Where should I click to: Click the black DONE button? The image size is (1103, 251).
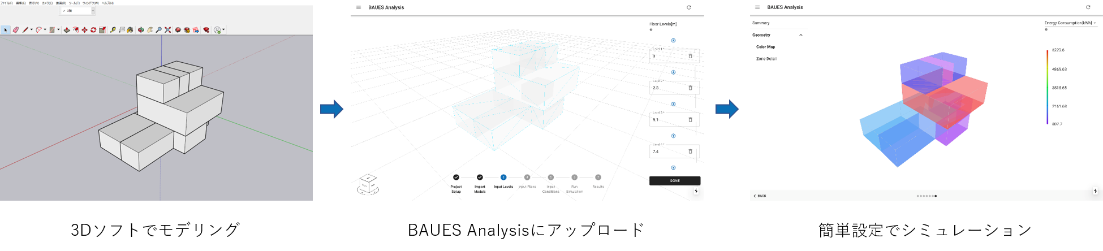675,181
